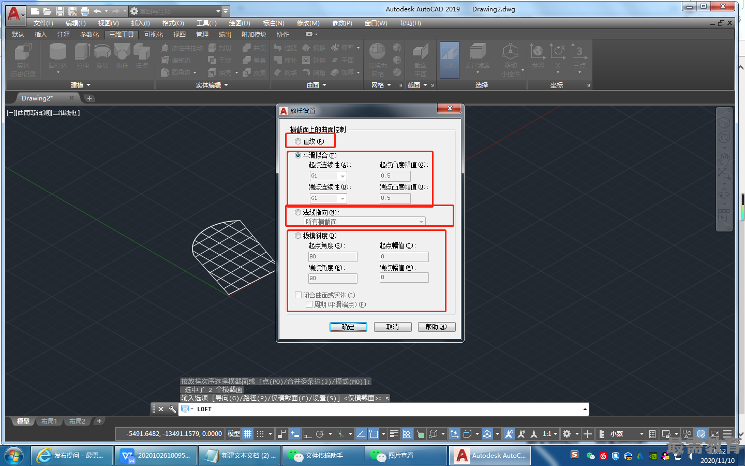This screenshot has width=745, height=466.
Task: Add a new drawing tab with plus button
Action: (x=90, y=98)
